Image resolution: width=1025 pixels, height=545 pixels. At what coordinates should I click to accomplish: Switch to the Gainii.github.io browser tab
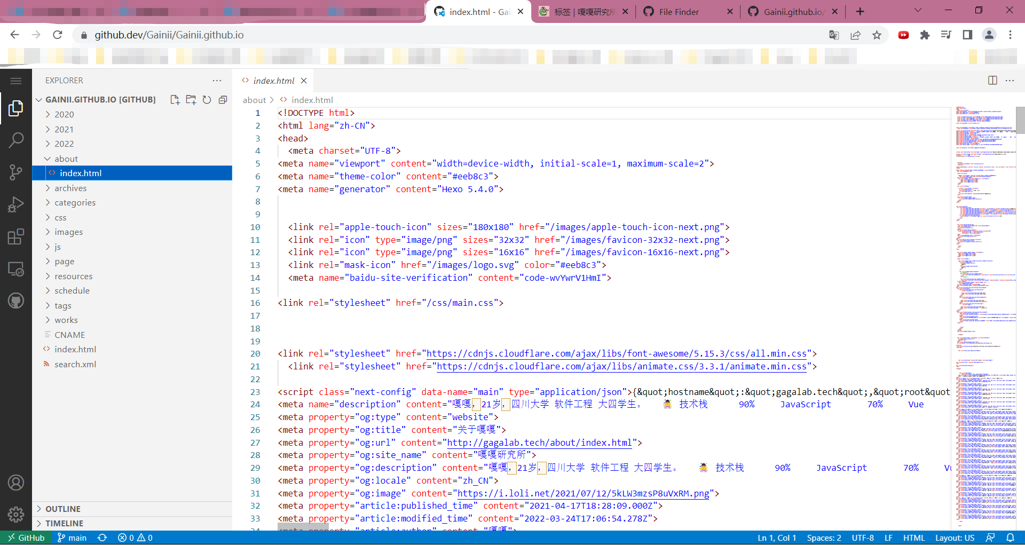tap(792, 12)
